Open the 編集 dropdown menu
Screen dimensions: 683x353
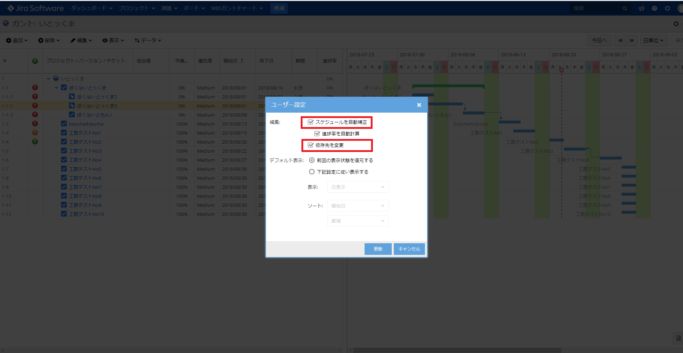[81, 40]
